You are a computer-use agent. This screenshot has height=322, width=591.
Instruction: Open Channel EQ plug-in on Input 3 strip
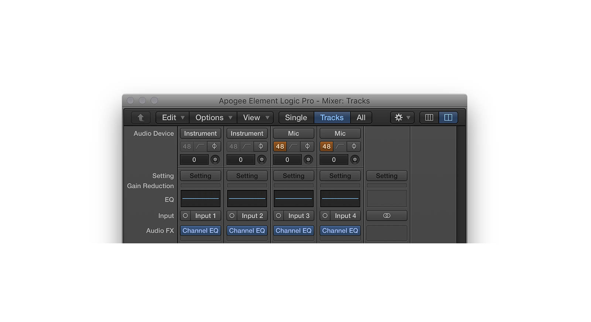294,231
